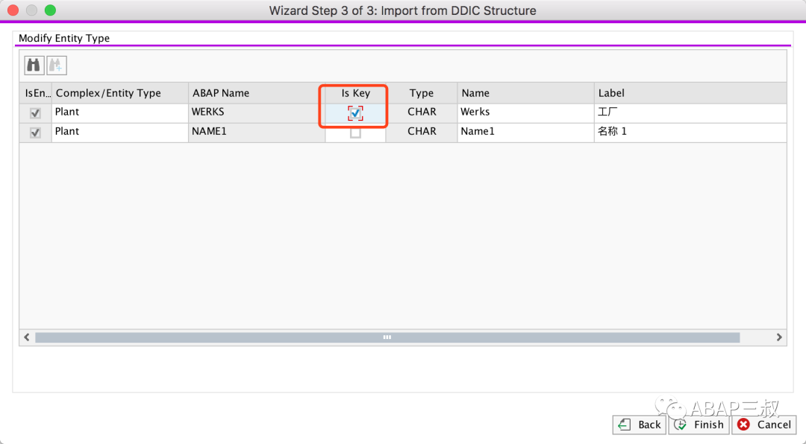Click the horizontal scrollbar left arrow

tap(27, 337)
